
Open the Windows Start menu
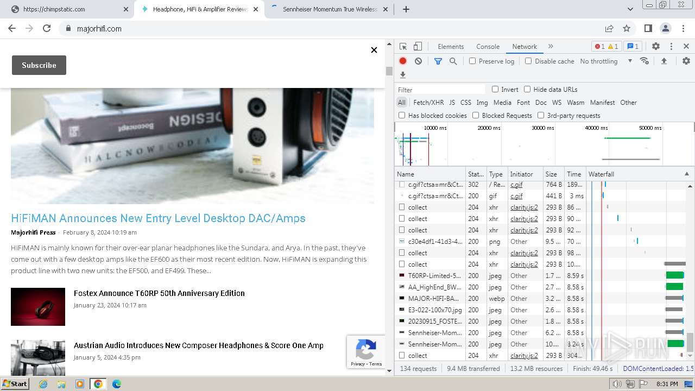tap(15, 384)
